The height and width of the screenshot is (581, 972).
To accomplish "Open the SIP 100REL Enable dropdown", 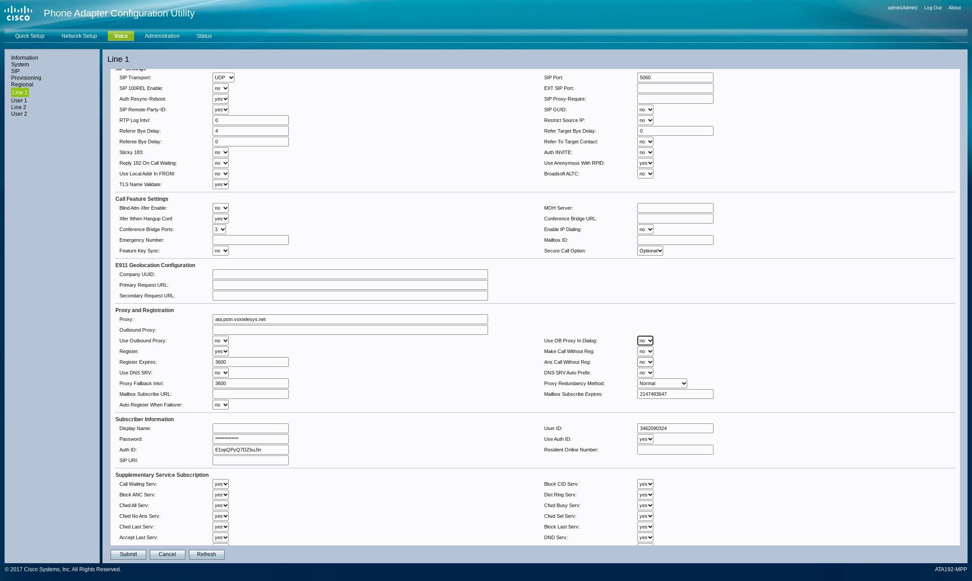I will 221,88.
